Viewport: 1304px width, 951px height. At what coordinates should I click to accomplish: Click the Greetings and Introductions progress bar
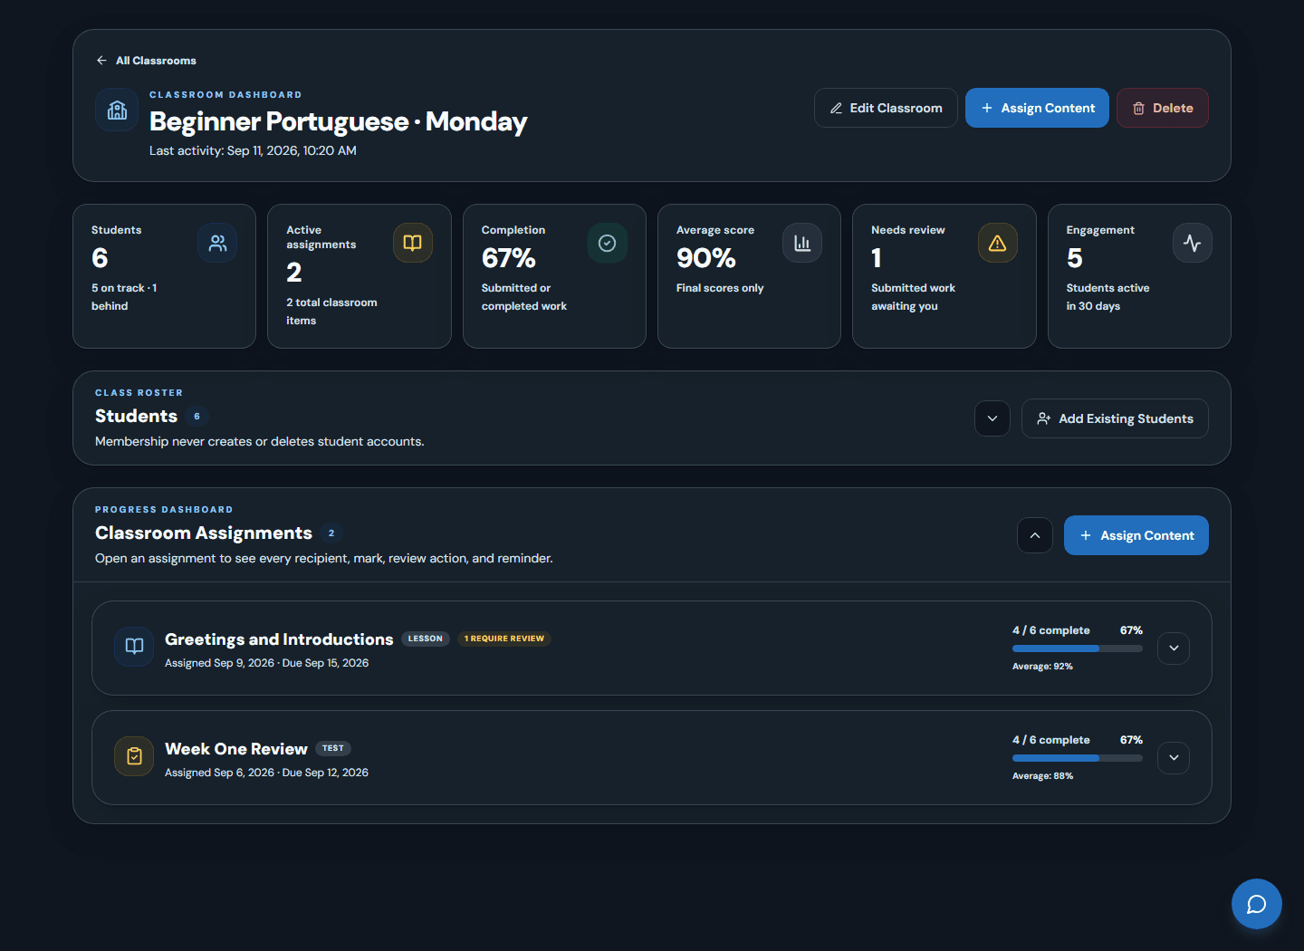click(1078, 648)
